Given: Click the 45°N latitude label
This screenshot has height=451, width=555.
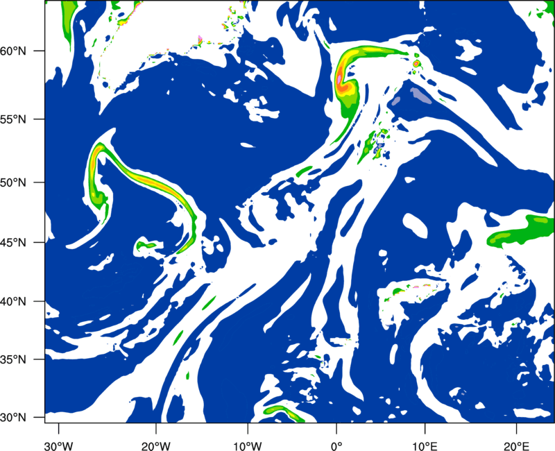Looking at the screenshot, I should [13, 243].
